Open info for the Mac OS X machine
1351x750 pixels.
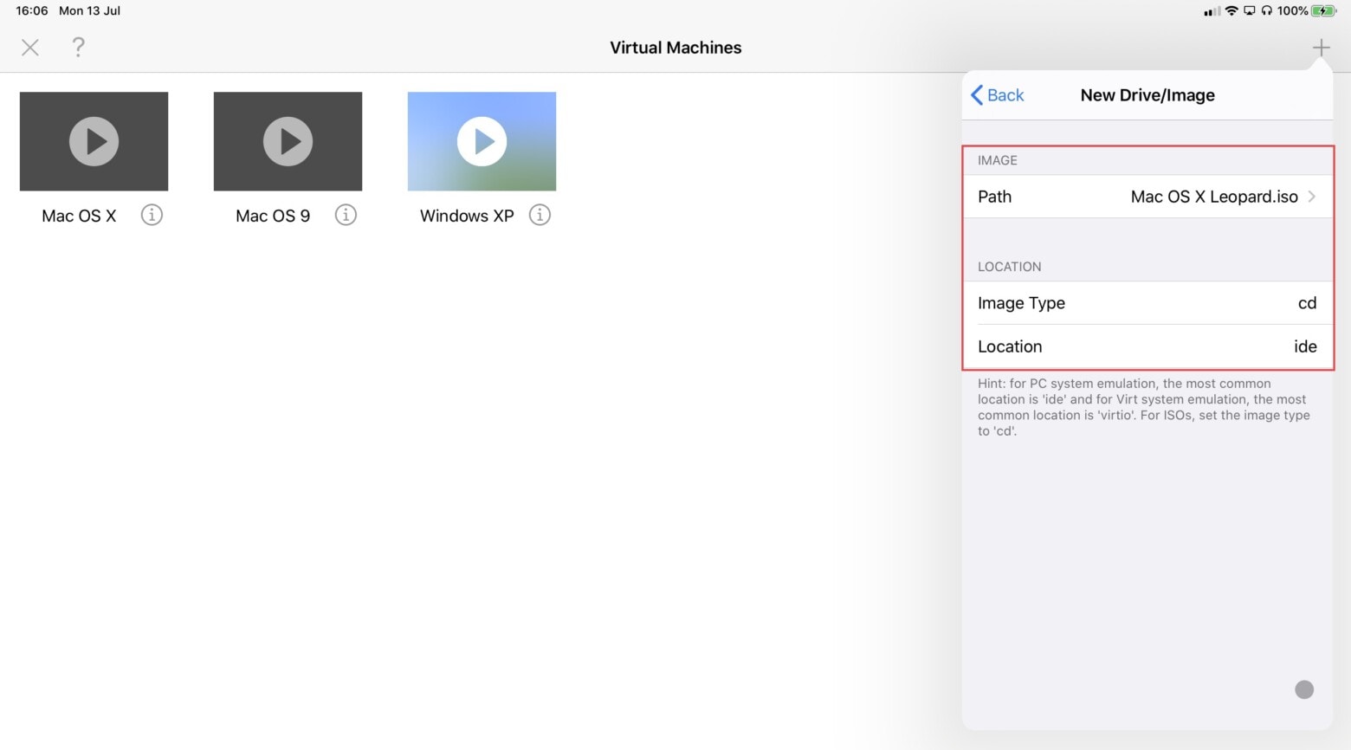click(152, 215)
